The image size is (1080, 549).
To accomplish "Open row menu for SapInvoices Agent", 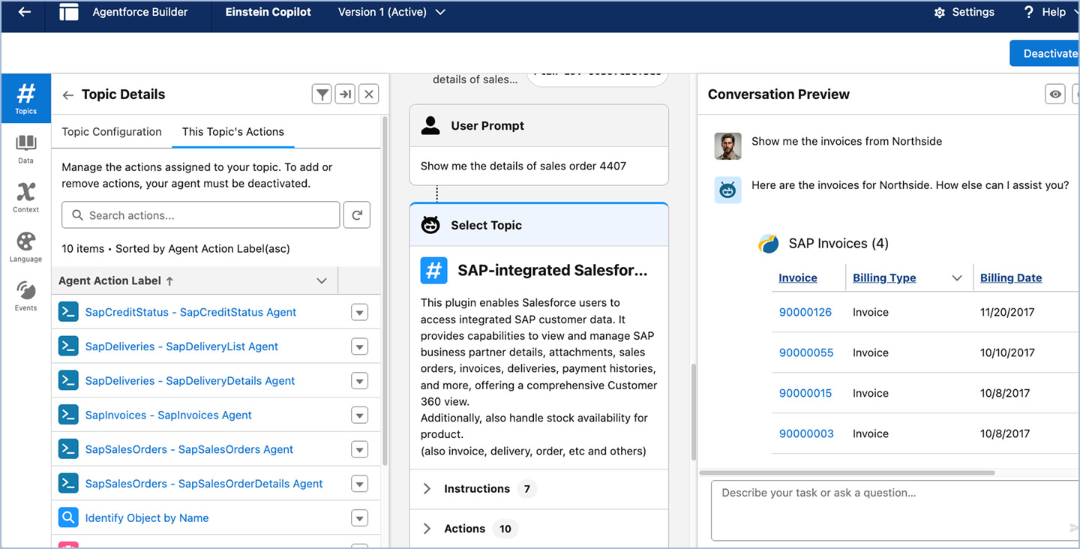I will coord(360,415).
